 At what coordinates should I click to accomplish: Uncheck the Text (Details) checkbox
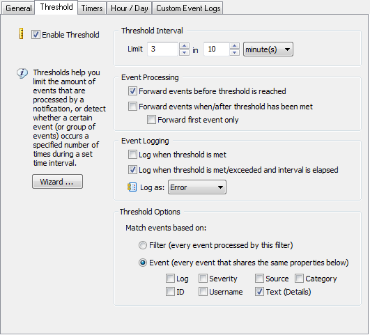click(259, 292)
